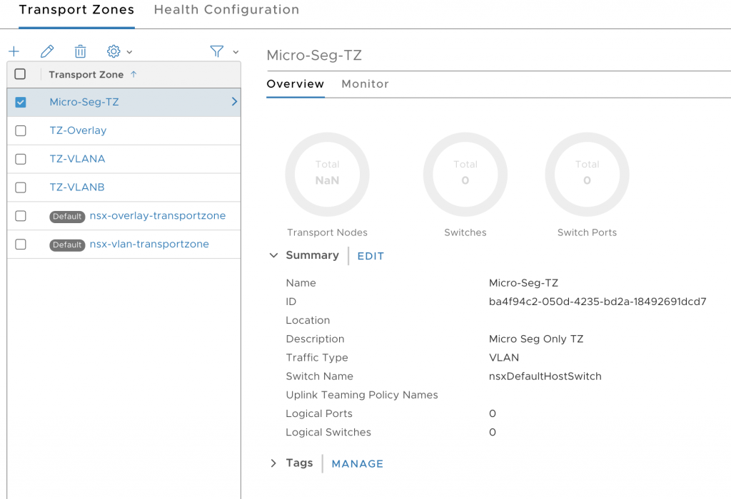Check the nsx-overlay-transportzone checkbox
This screenshot has height=499, width=731.
(21, 216)
